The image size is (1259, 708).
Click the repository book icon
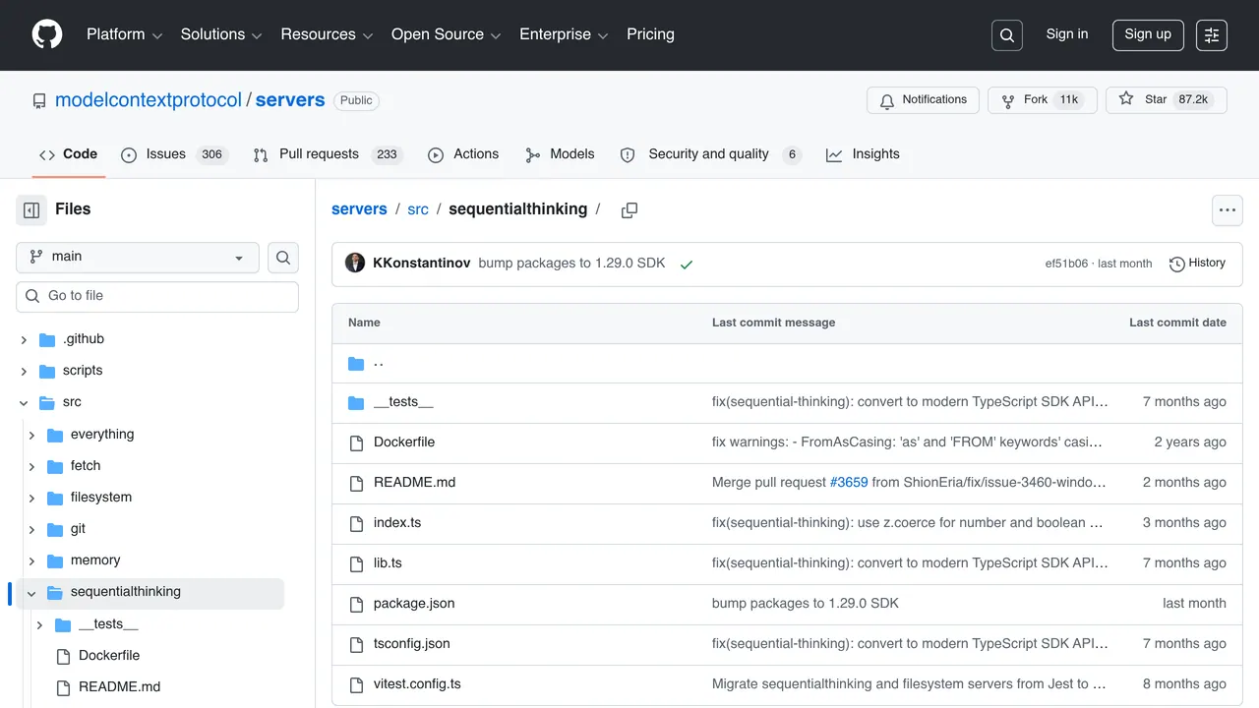coord(39,101)
